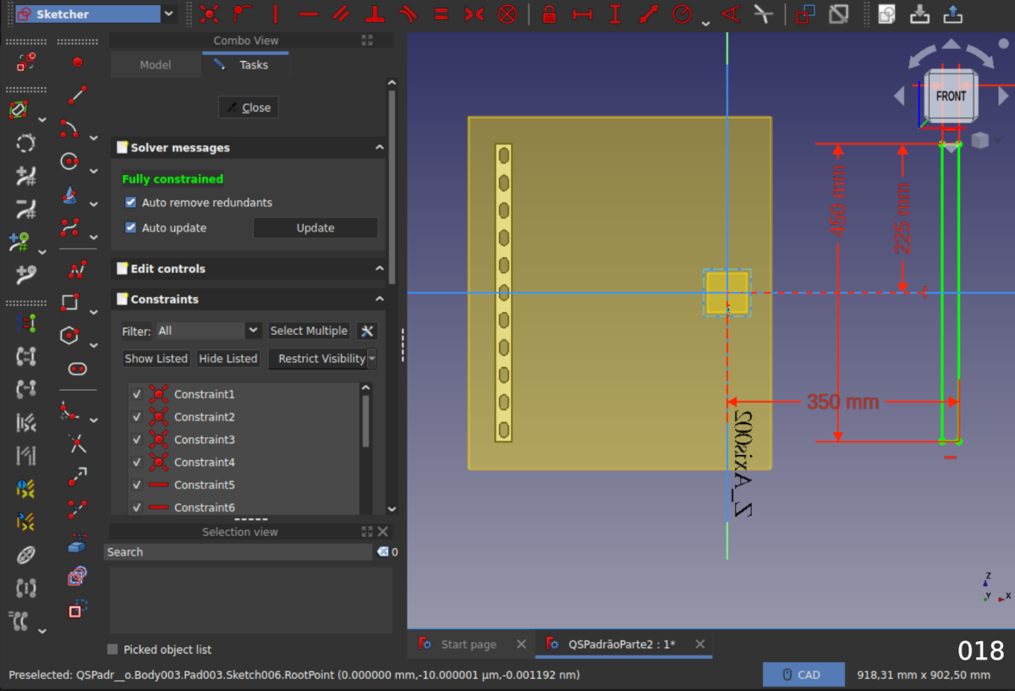1015x691 pixels.
Task: Click the Update button
Action: (315, 228)
